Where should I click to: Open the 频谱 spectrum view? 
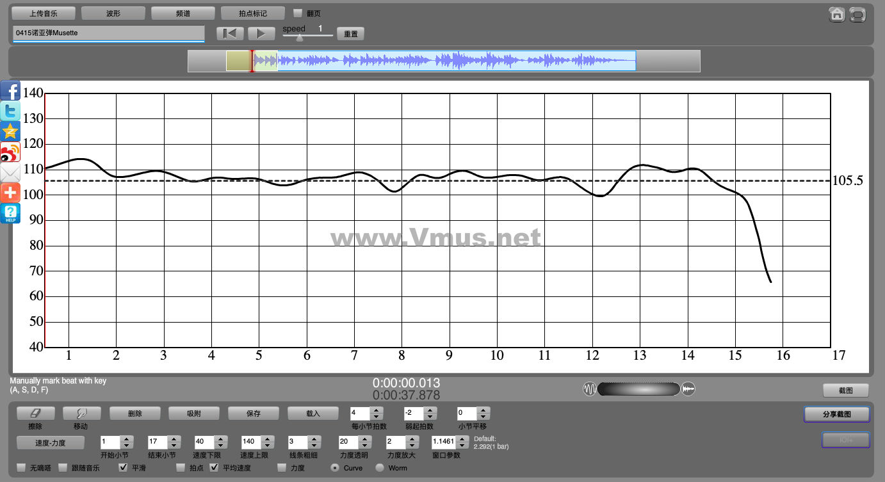point(183,13)
